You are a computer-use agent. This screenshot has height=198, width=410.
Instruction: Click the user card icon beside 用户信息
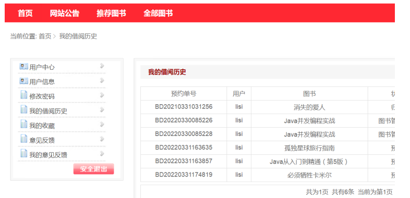[x=23, y=81]
